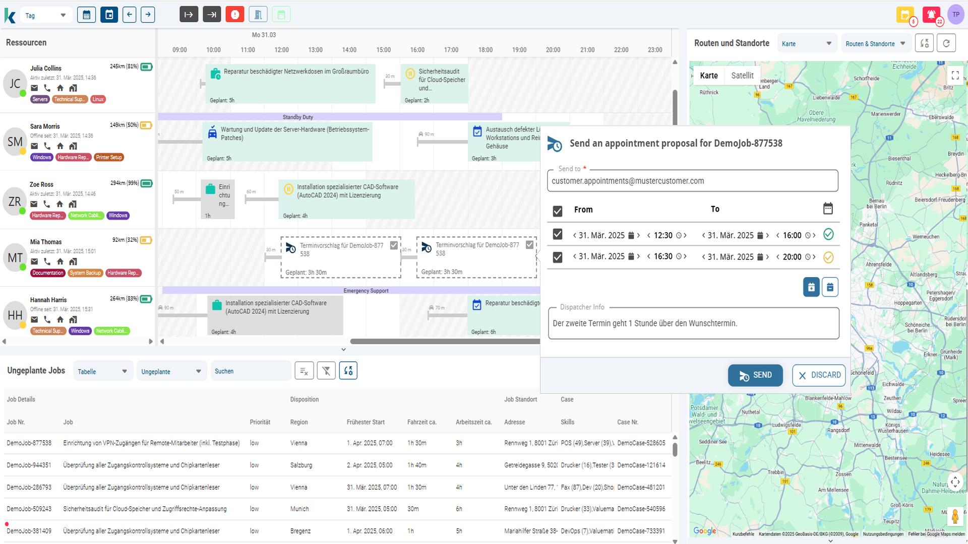Viewport: 968px width, 544px height.
Task: Click the map fit-to-view icon button
Action: (925, 43)
